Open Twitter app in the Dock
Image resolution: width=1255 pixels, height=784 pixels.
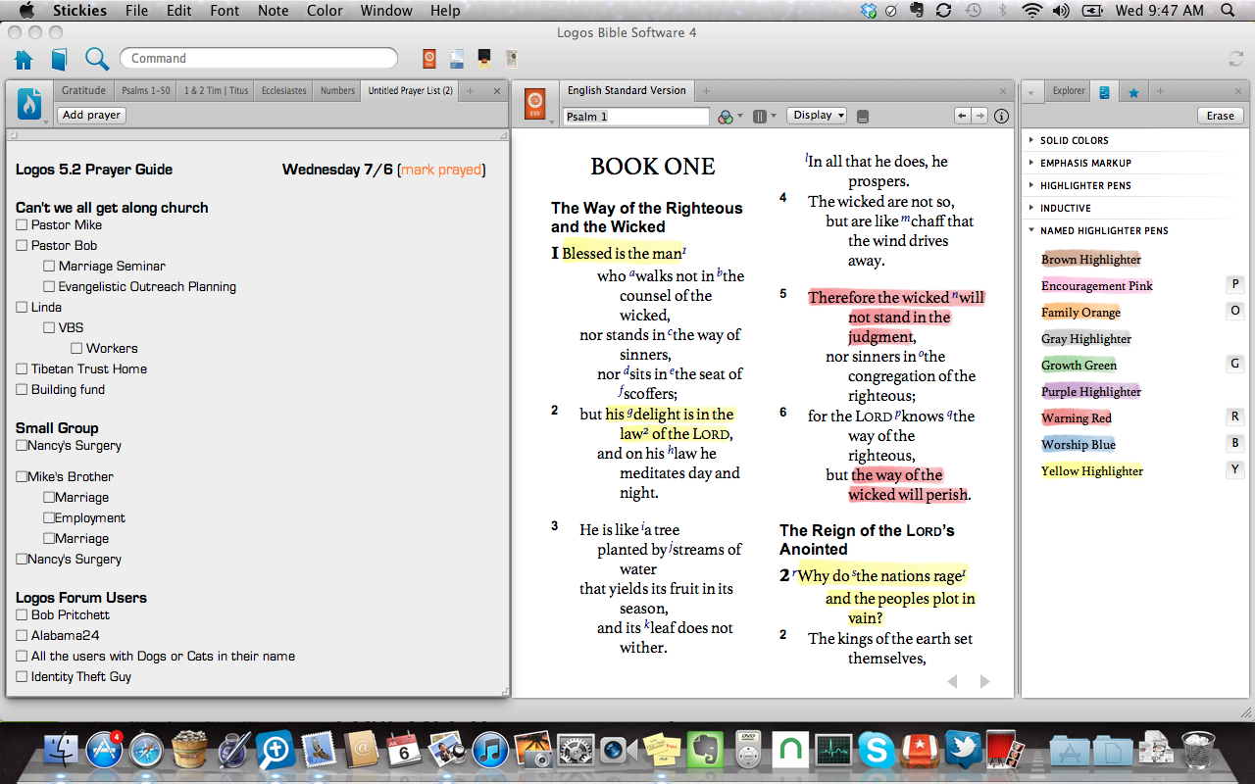pyautogui.click(x=962, y=751)
